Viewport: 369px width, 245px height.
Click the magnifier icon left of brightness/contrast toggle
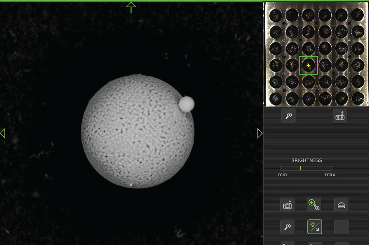coord(288,227)
